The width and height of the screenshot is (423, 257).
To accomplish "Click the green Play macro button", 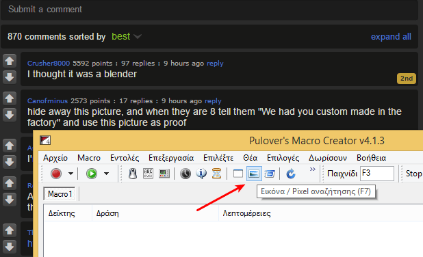I will coord(92,174).
